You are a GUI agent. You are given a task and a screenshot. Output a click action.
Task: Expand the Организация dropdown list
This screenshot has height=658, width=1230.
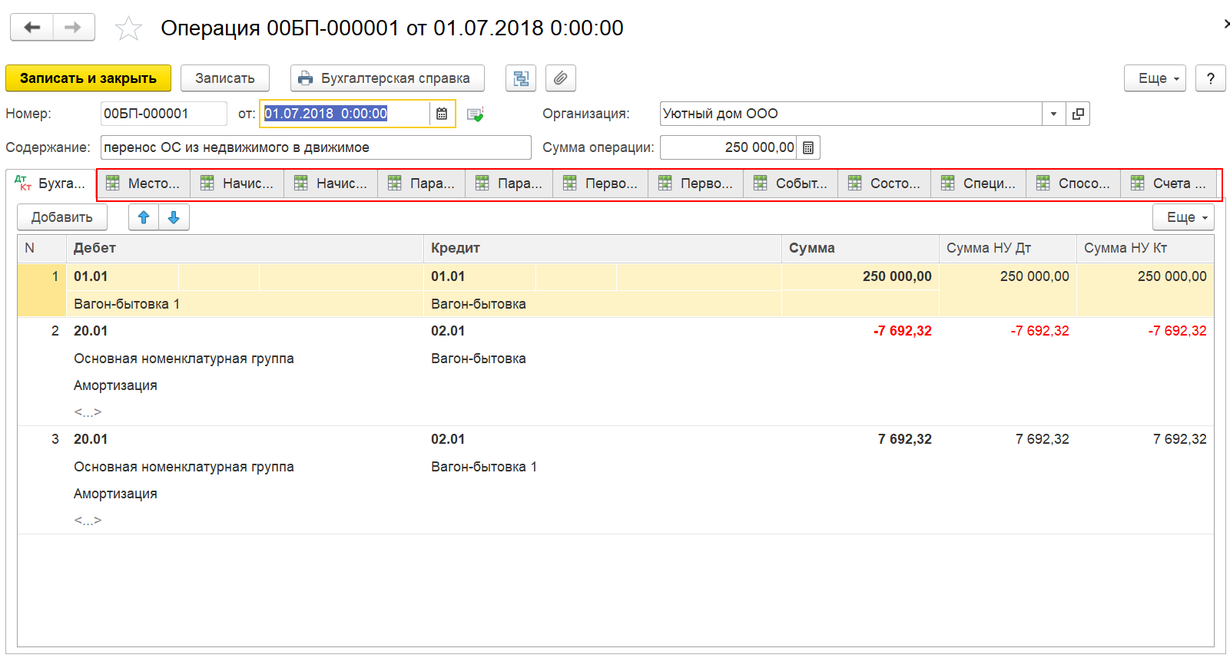[1053, 114]
